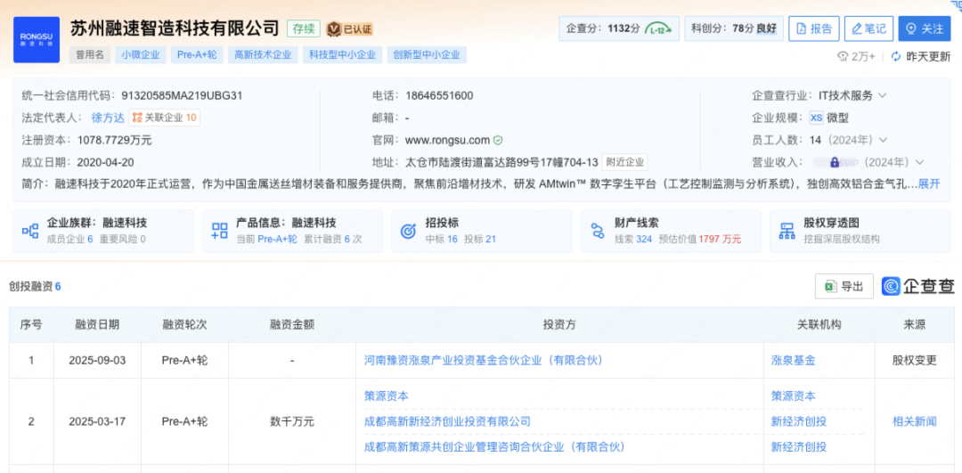The height and width of the screenshot is (473, 962).
Task: Open 策源资本 investor link
Action: click(387, 396)
